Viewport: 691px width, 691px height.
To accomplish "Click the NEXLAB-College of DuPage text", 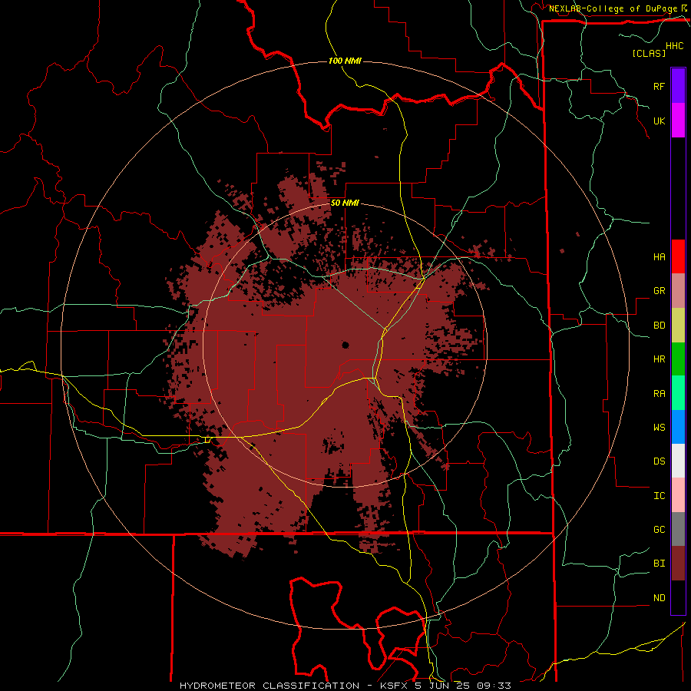I will [x=613, y=8].
